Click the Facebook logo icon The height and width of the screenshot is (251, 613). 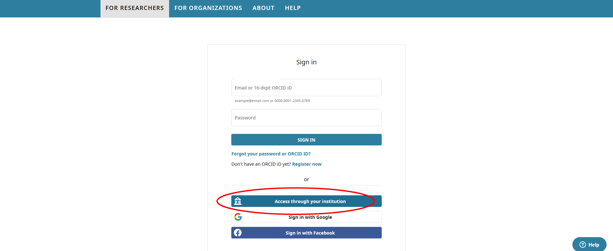coord(238,233)
